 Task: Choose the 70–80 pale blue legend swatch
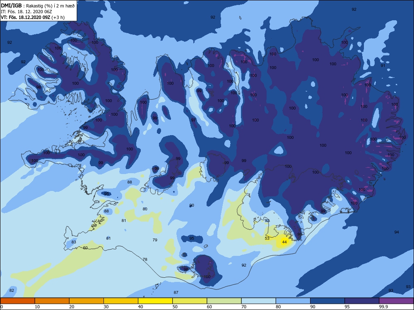259,301
